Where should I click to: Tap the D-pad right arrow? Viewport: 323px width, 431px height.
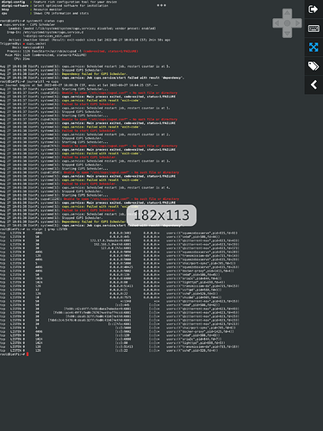297,23
